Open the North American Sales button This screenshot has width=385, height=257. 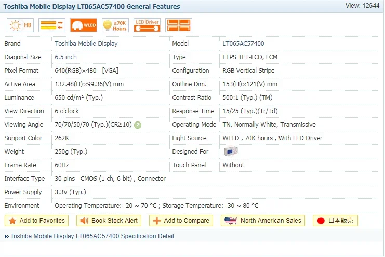[263, 221]
